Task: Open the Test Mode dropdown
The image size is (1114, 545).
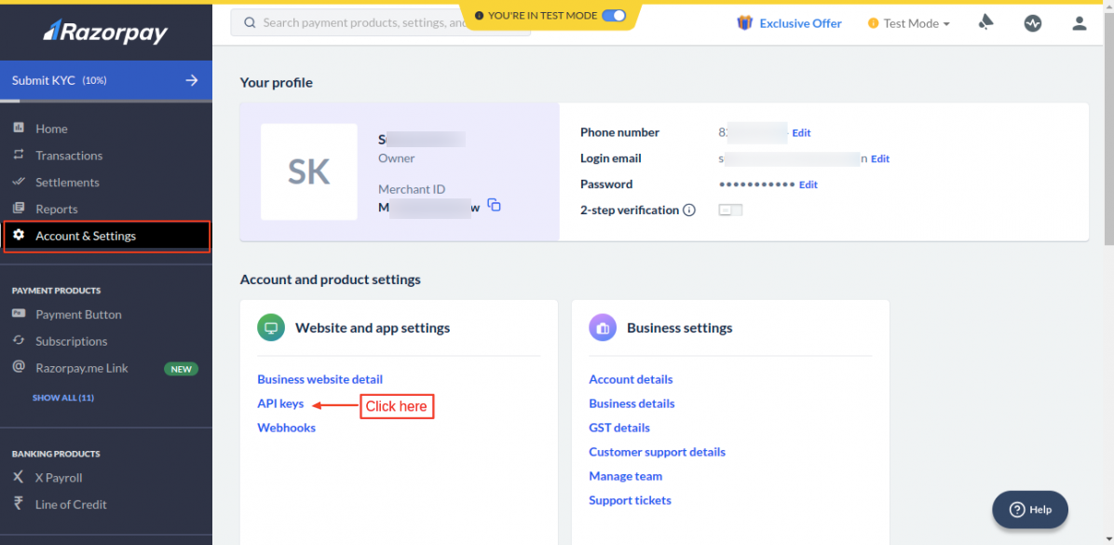Action: pyautogui.click(x=909, y=23)
